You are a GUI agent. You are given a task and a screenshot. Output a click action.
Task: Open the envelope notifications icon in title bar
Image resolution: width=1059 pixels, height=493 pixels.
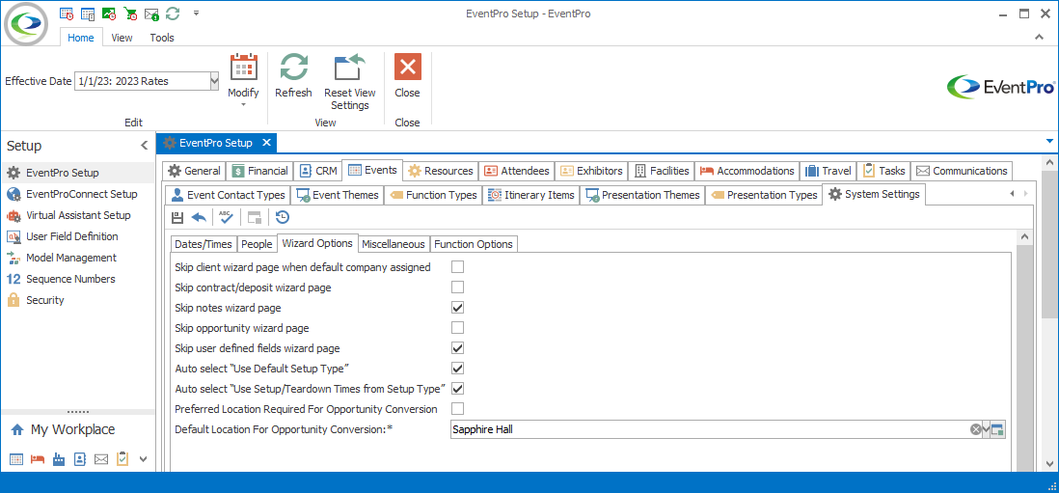(x=152, y=14)
